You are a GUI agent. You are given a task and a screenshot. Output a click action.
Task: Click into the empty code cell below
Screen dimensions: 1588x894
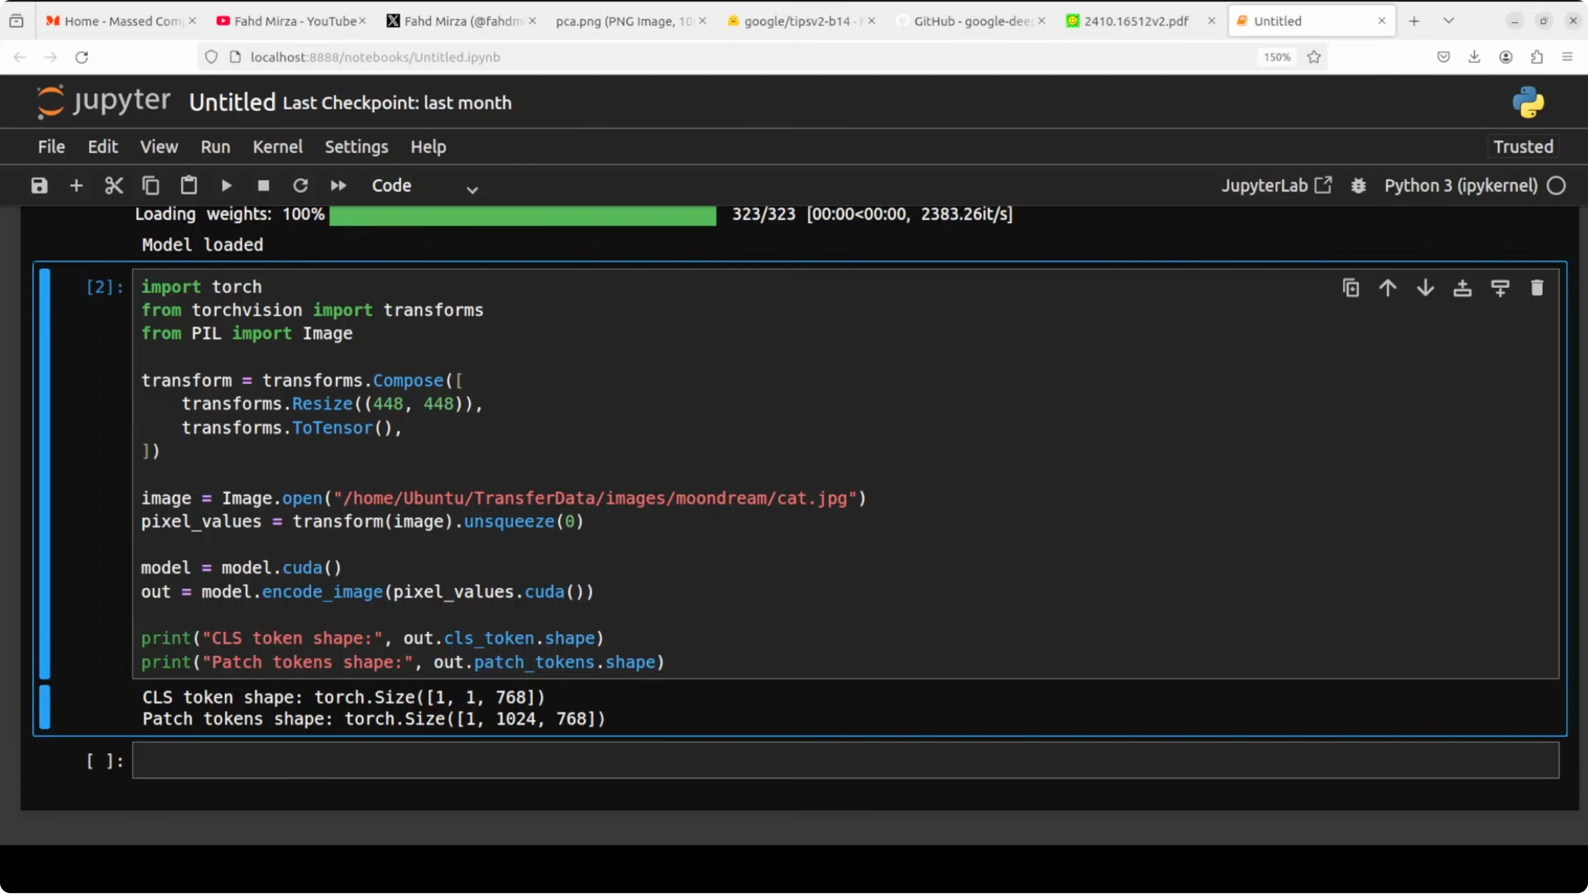tap(844, 761)
